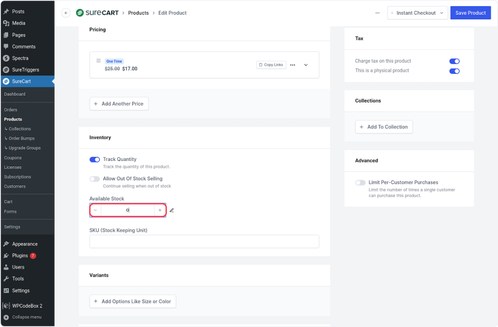The width and height of the screenshot is (498, 327).
Task: Click the back arrow icon beside SureCart logo
Action: coord(66,13)
